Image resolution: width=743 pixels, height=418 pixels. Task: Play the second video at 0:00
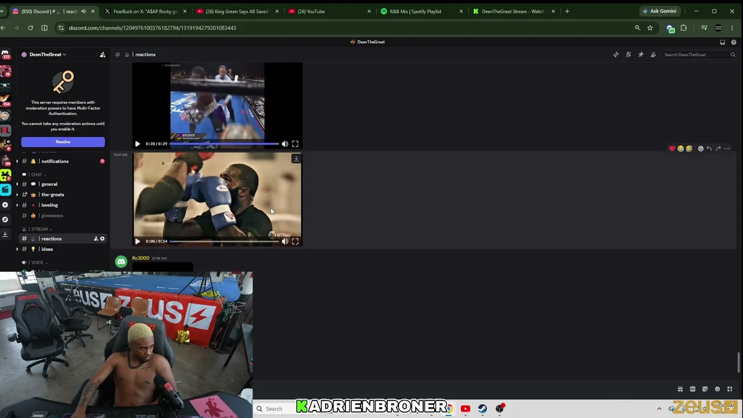pos(138,242)
